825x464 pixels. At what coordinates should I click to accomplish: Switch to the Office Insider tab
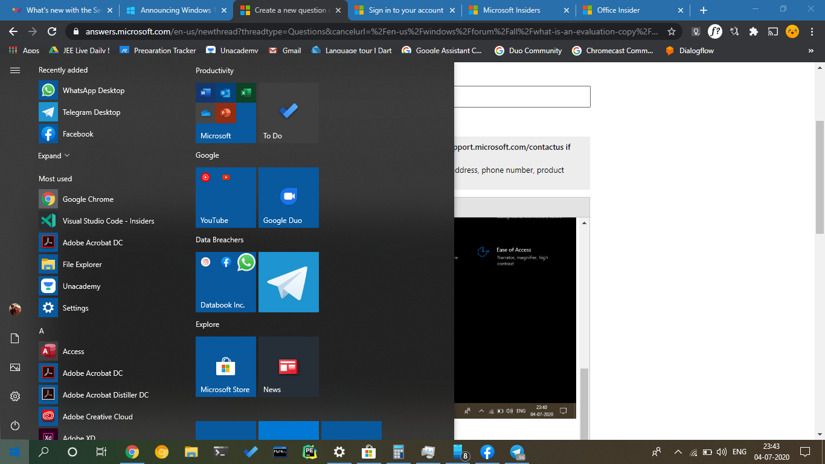pyautogui.click(x=632, y=10)
